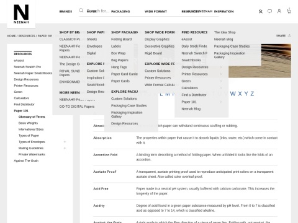The width and height of the screenshot is (298, 223).
Task: Open Packaging Inspiration Gallery in the Explore Packaging list
Action: [x=127, y=115]
